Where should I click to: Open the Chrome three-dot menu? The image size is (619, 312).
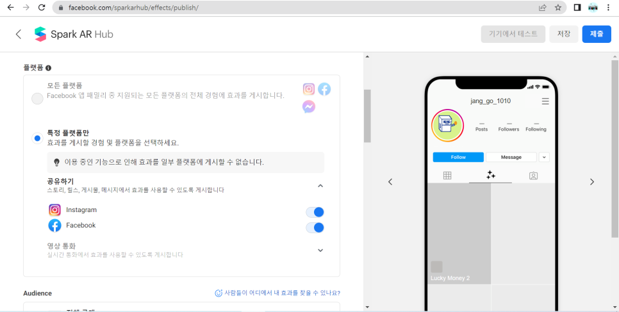[608, 8]
